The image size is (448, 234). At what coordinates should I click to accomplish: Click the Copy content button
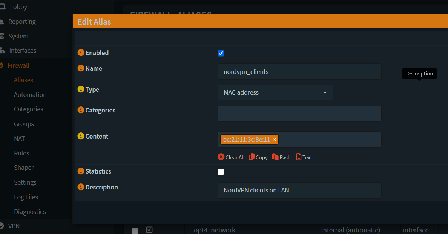[x=258, y=157]
